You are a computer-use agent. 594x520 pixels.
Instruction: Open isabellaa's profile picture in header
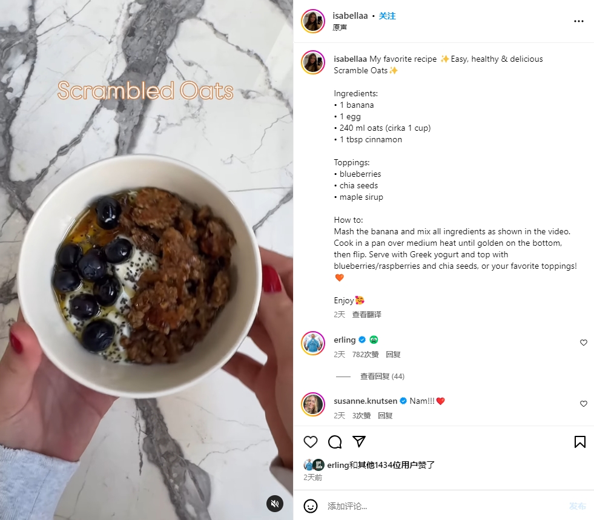313,21
